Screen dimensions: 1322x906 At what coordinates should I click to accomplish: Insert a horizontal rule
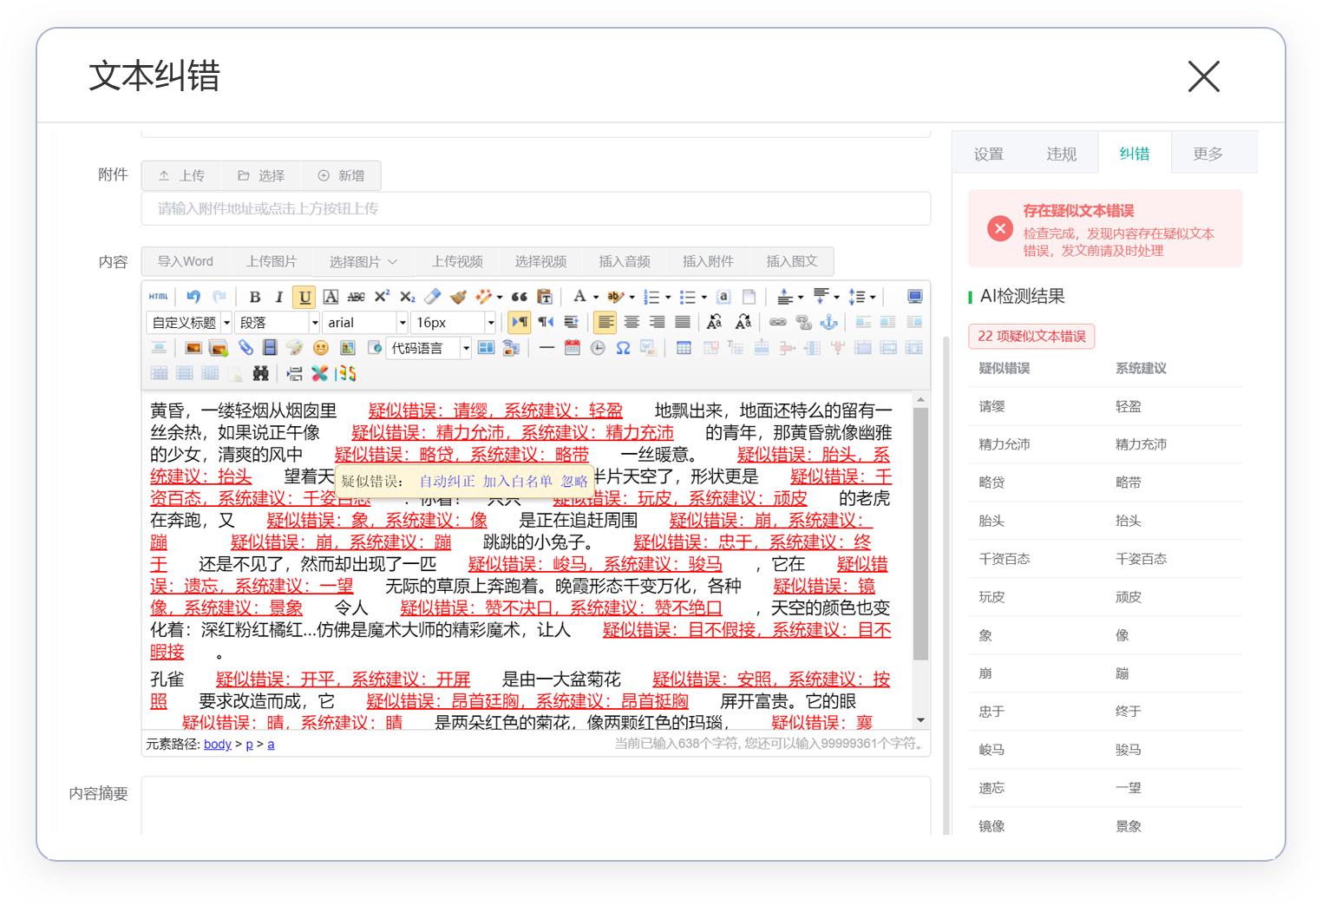pos(546,348)
